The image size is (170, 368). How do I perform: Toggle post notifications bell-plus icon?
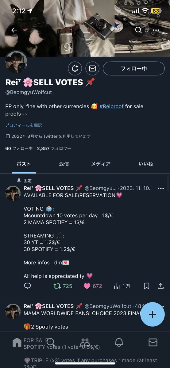coord(75,69)
